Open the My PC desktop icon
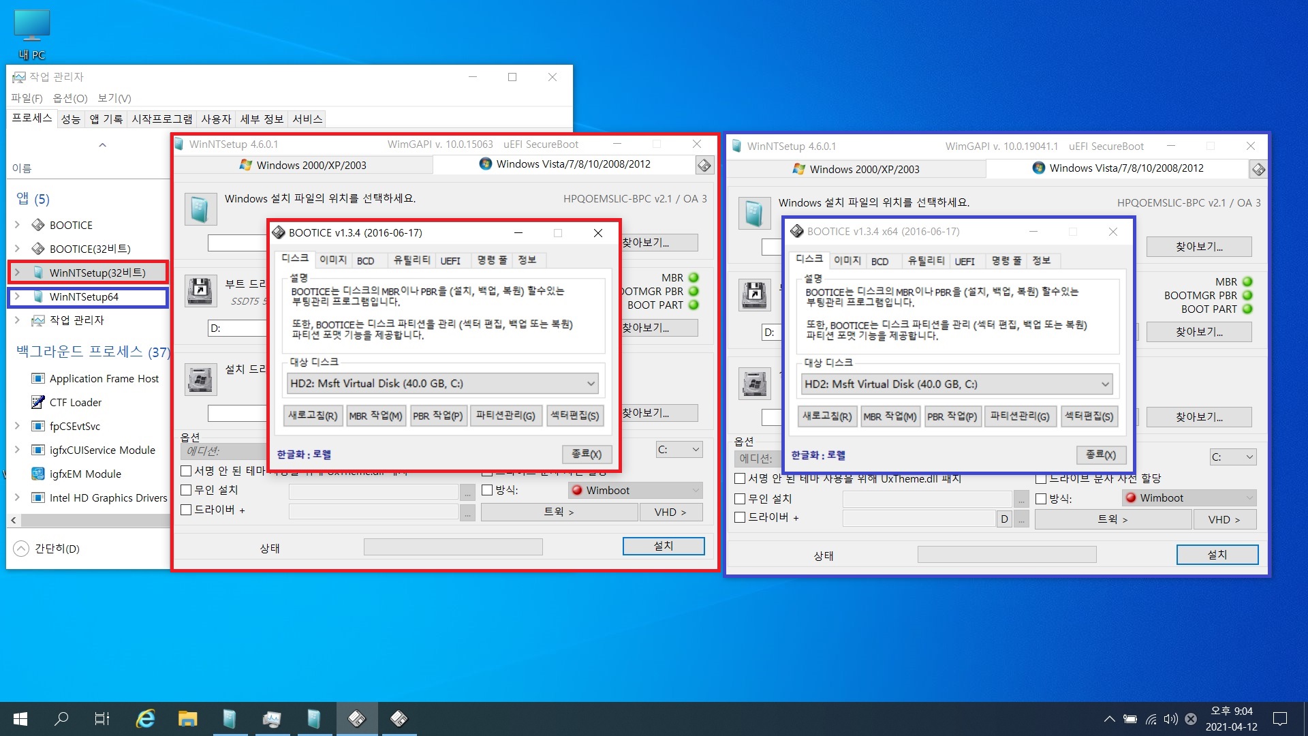This screenshot has width=1308, height=736. click(32, 35)
